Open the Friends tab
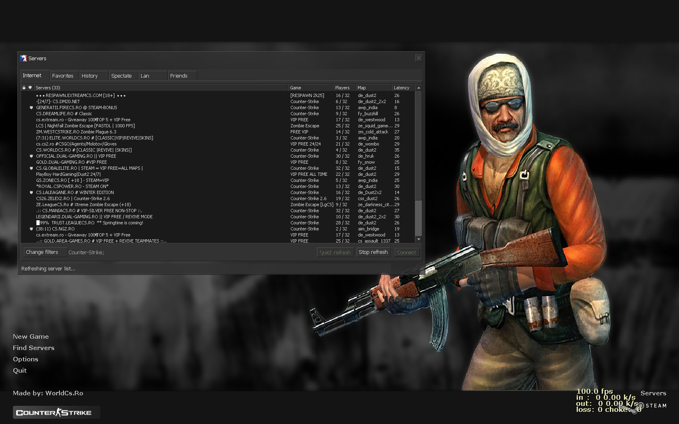 coord(182,76)
